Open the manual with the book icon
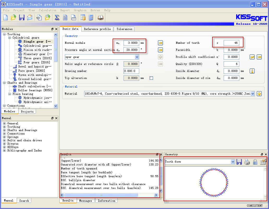Screen dimensions: 269x209 pyautogui.click(x=101, y=17)
